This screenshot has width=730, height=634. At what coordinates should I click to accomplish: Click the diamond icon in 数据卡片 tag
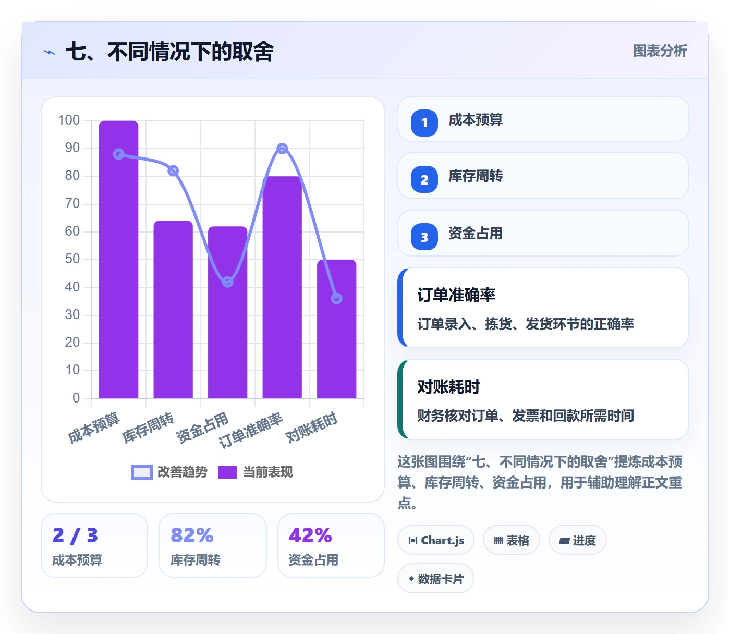point(411,579)
